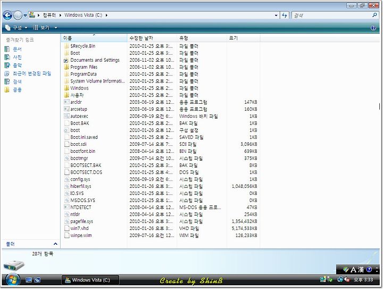Select 컴퓨터 breadcrumb in address bar
383x289 pixels.
tap(49, 15)
